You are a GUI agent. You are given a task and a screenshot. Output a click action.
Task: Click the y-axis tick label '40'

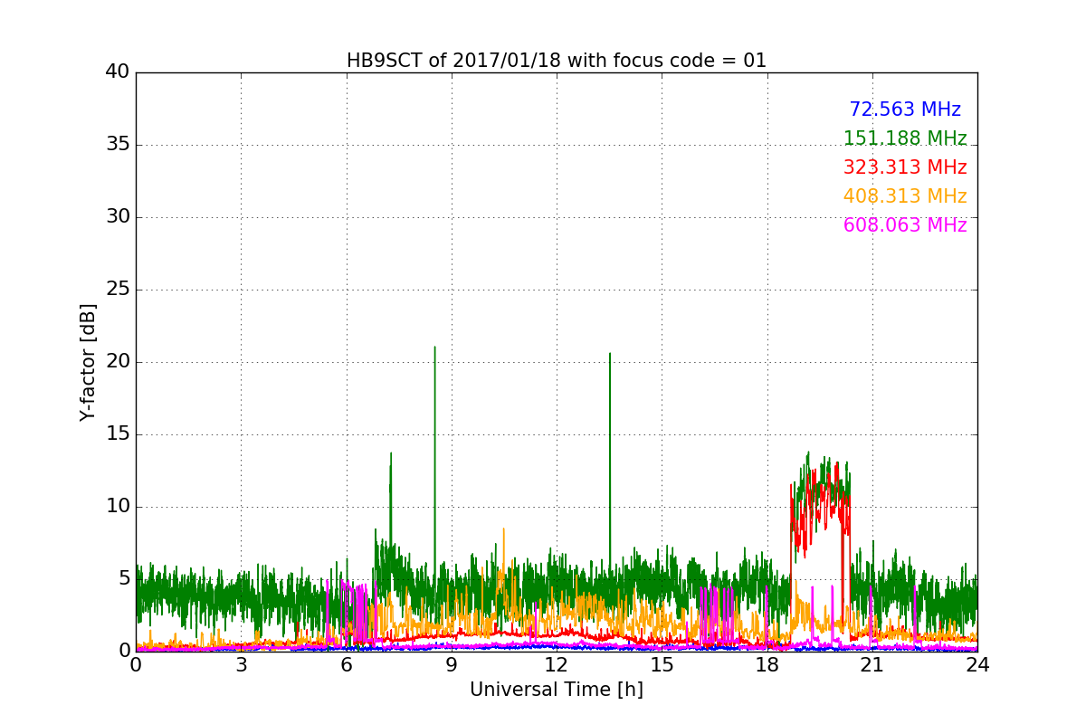tap(118, 72)
